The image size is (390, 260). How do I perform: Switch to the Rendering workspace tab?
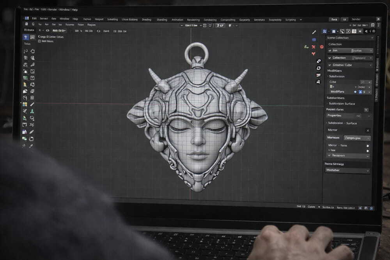pos(193,19)
